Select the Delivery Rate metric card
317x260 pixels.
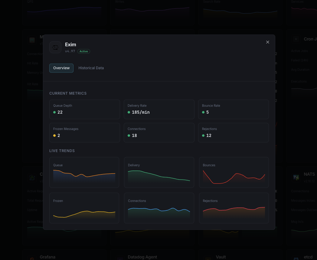[159, 109]
